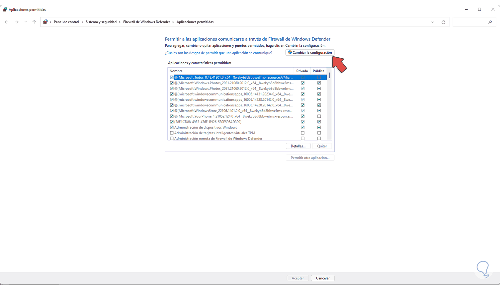Select the windowscommunicationsapps_16005.14131.20234.0 row text

tap(233, 94)
